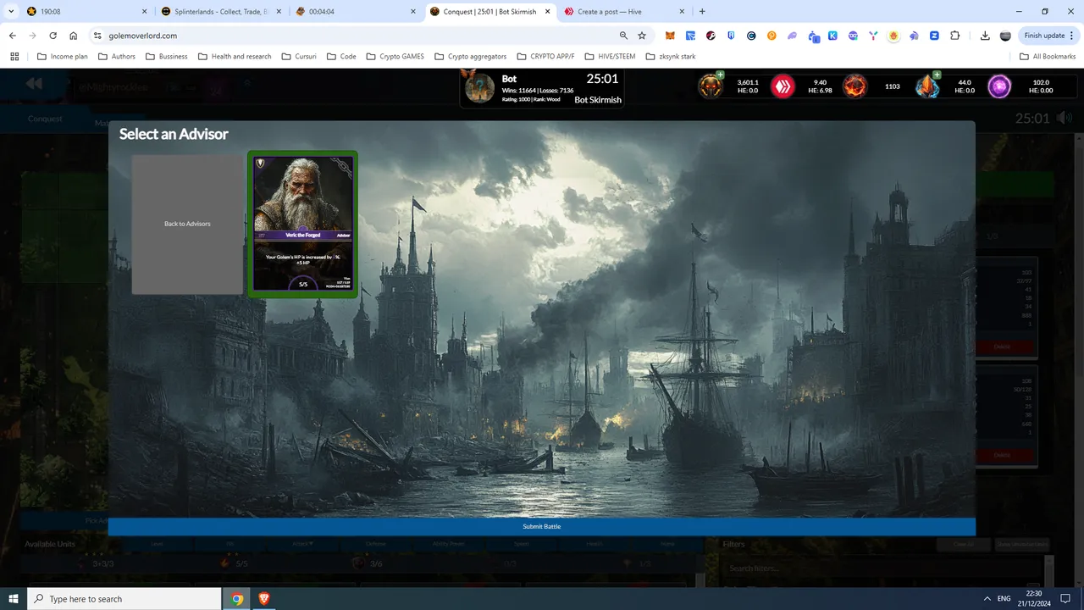Click the Submit Battle button
This screenshot has height=610, width=1084.
[542, 527]
